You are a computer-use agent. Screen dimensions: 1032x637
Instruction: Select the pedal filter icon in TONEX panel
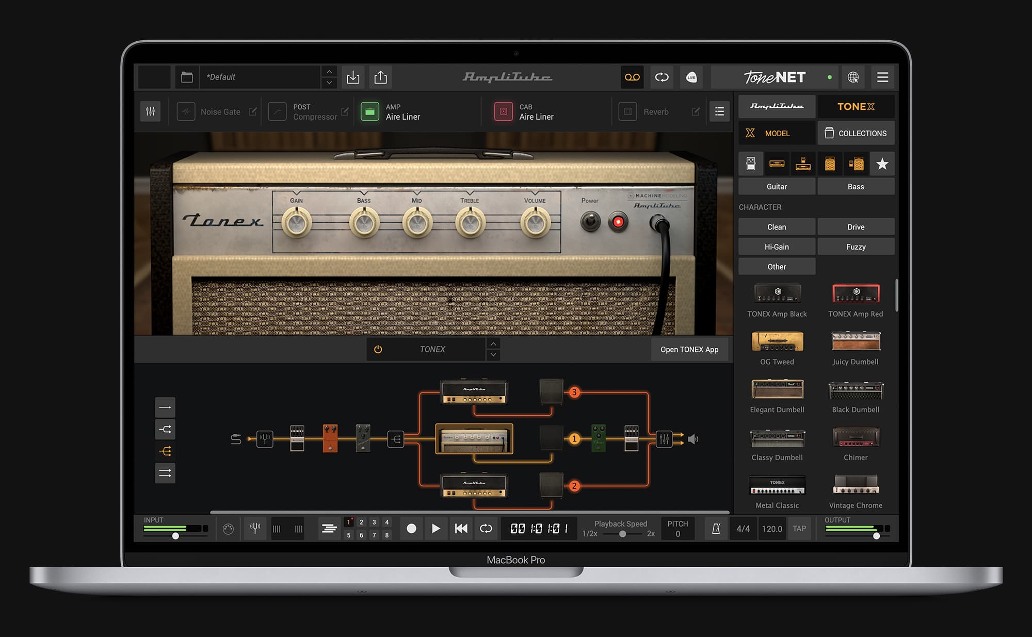[x=751, y=164]
